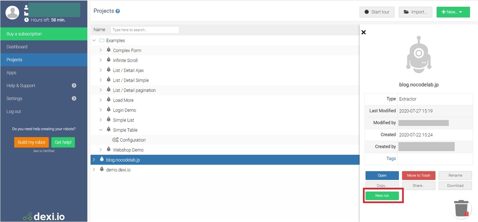Click the robot icon beside Complex Form

pyautogui.click(x=109, y=50)
